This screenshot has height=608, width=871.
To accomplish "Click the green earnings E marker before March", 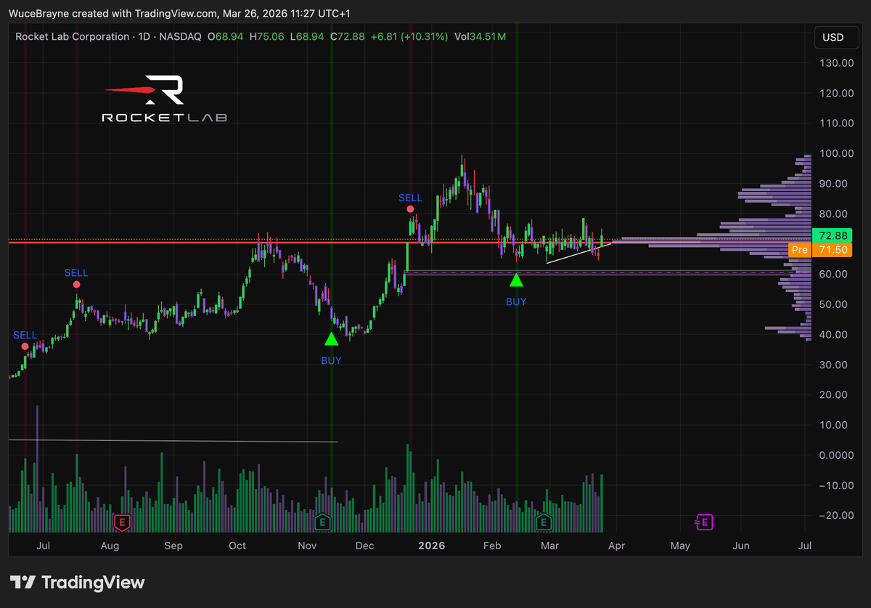I will click(x=543, y=522).
